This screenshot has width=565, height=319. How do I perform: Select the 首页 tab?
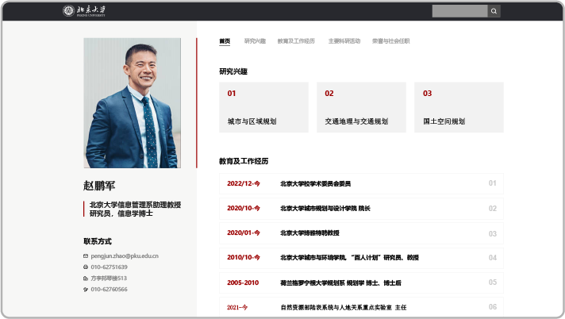point(225,41)
